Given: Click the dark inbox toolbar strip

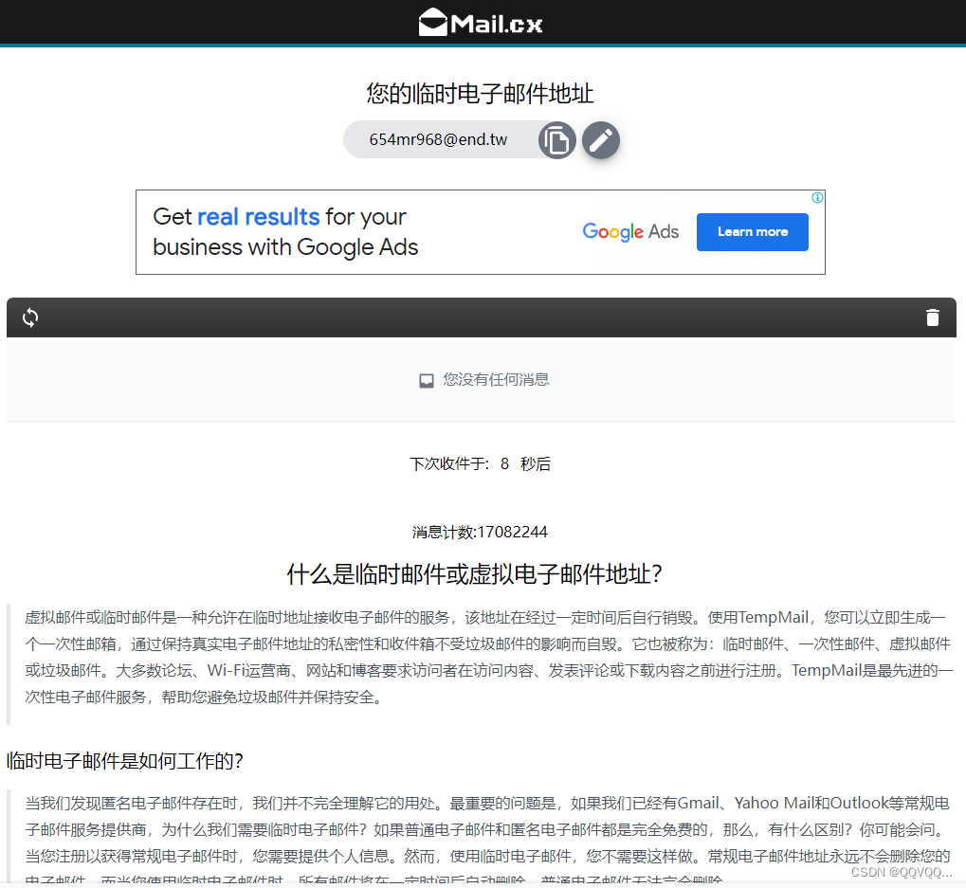Looking at the screenshot, I should point(474,317).
